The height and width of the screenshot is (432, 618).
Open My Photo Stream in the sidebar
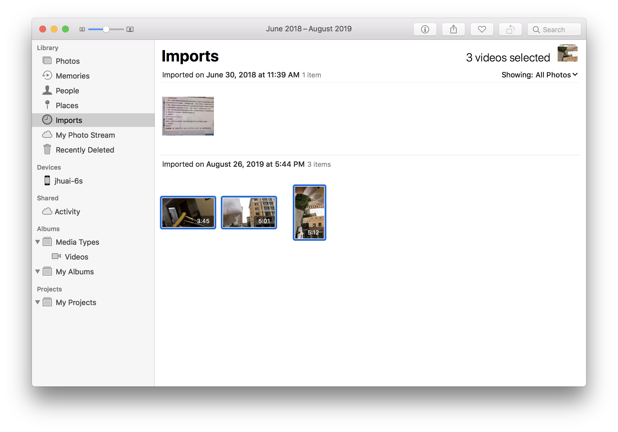(85, 135)
